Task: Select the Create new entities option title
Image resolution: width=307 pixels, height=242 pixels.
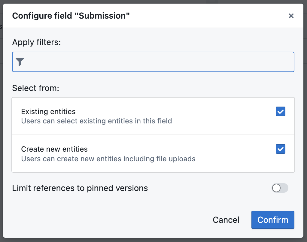Action: click(54, 149)
